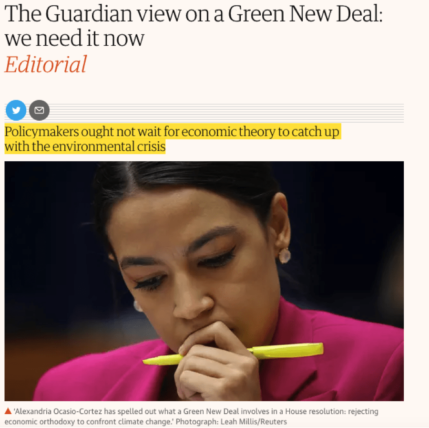Click the highlighted "Policymakers ought not wait" line
The image size is (429, 428).
coord(172,131)
